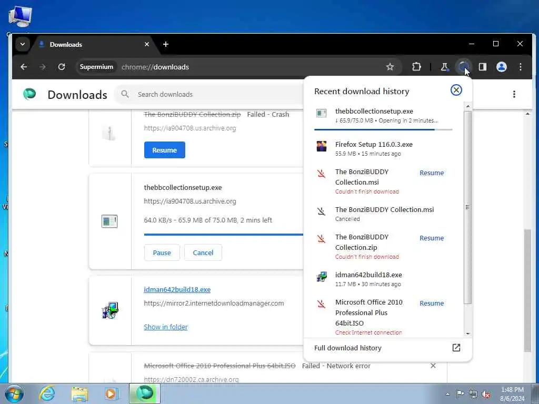Open the tab search dropdown arrow
Screen dimensions: 539x404
tap(23, 44)
